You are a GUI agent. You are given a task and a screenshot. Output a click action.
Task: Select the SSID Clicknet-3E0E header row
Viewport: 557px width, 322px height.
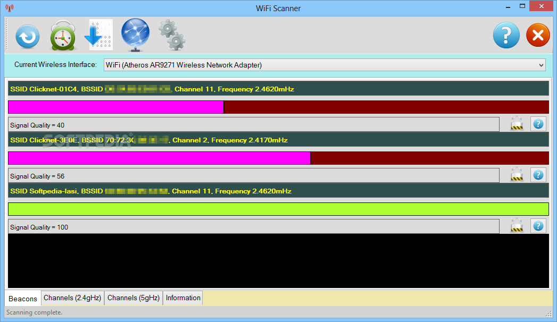tap(279, 140)
